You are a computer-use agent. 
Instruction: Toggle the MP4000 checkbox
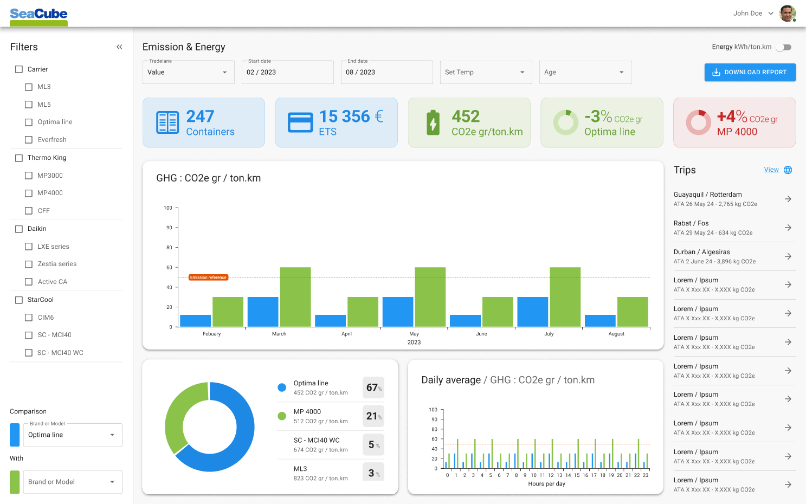pyautogui.click(x=29, y=193)
